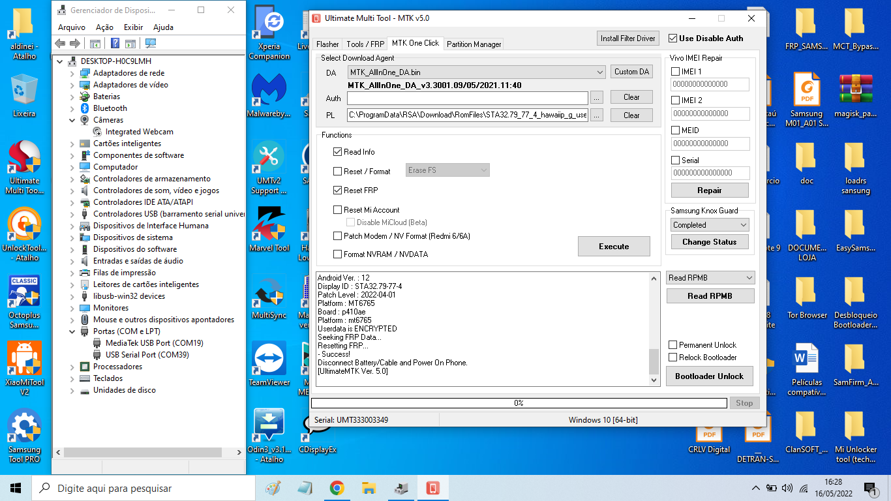Viewport: 891px width, 501px height.
Task: Open the Malwarebytes desktop shortcut
Action: click(269, 95)
